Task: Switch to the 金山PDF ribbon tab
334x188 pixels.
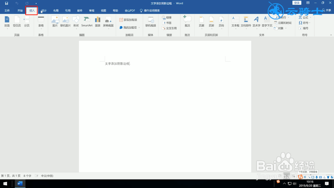Action: (x=130, y=10)
